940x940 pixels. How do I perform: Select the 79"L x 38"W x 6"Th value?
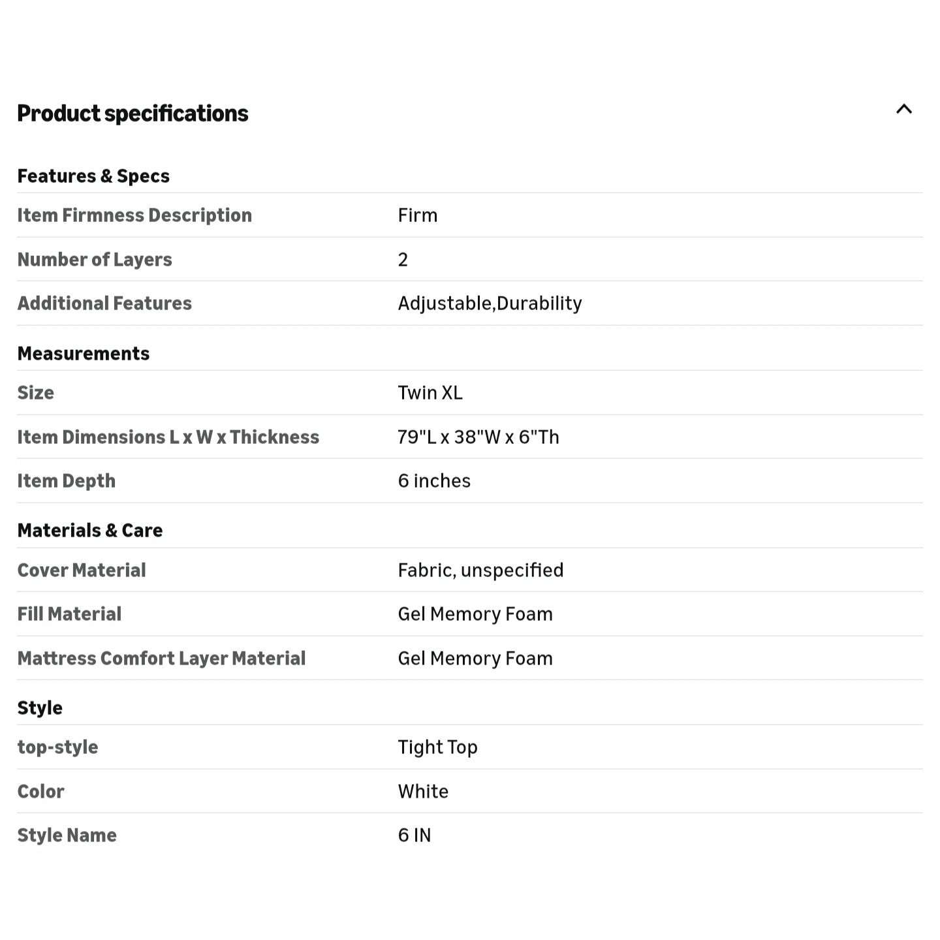tap(478, 437)
